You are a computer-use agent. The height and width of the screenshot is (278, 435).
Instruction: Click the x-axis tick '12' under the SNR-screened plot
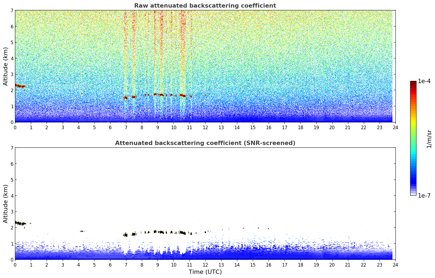205,265
